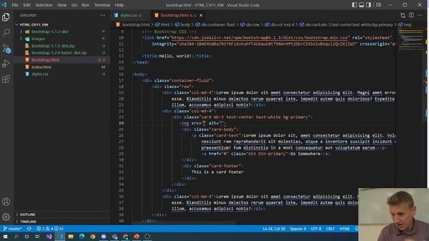Viewport: 429px width, 241px height.
Task: Open the Selection menu
Action: click(x=44, y=5)
